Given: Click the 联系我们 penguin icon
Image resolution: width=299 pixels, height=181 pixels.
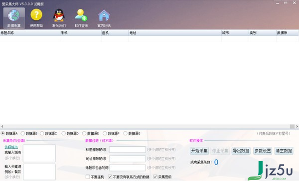Looking at the screenshot, I should tap(59, 18).
